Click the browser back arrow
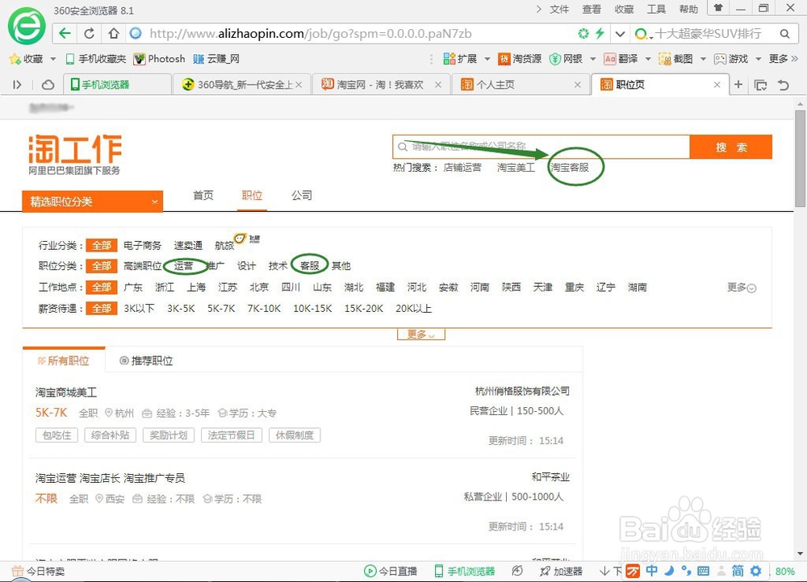Image resolution: width=807 pixels, height=582 pixels. click(x=65, y=33)
